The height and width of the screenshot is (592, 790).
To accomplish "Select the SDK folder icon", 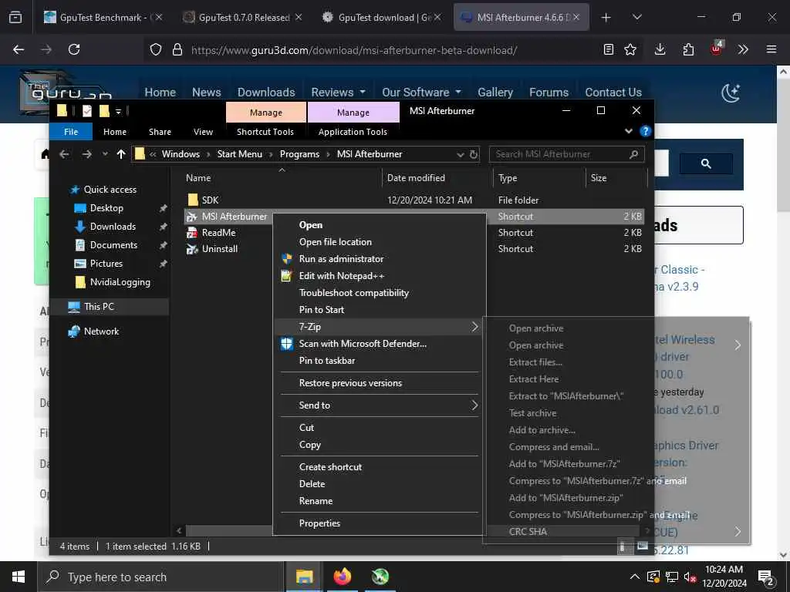I will point(192,200).
